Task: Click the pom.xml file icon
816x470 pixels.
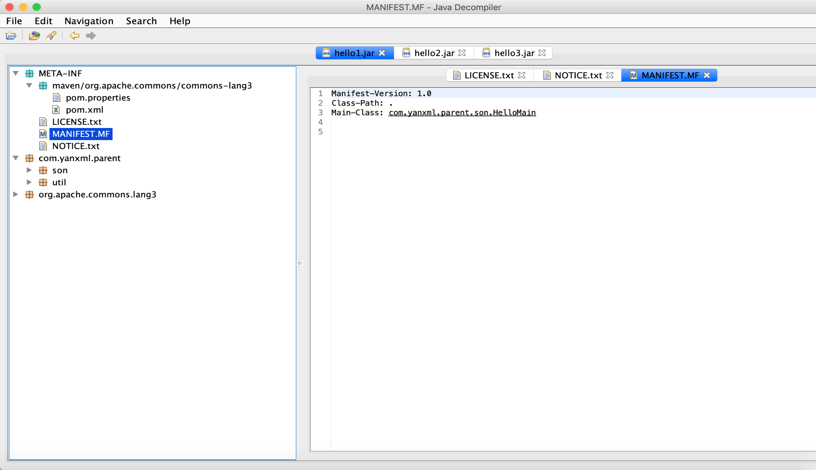Action: pos(56,110)
